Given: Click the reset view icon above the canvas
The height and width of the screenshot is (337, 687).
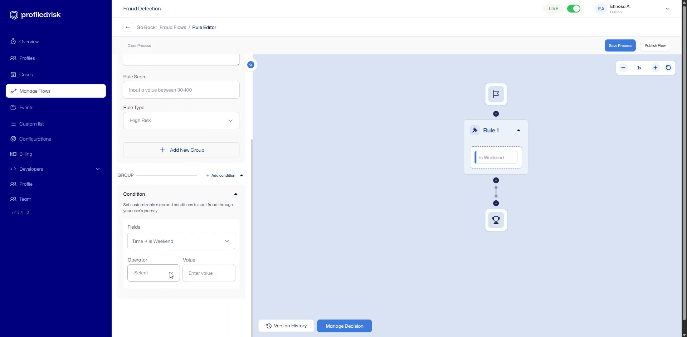Looking at the screenshot, I should click(668, 68).
